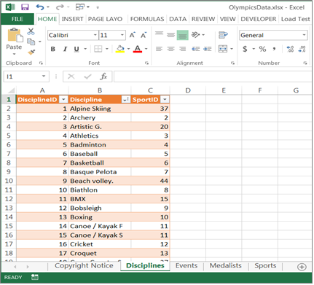
Task: Apply Accounting dollar format
Action: (245, 49)
